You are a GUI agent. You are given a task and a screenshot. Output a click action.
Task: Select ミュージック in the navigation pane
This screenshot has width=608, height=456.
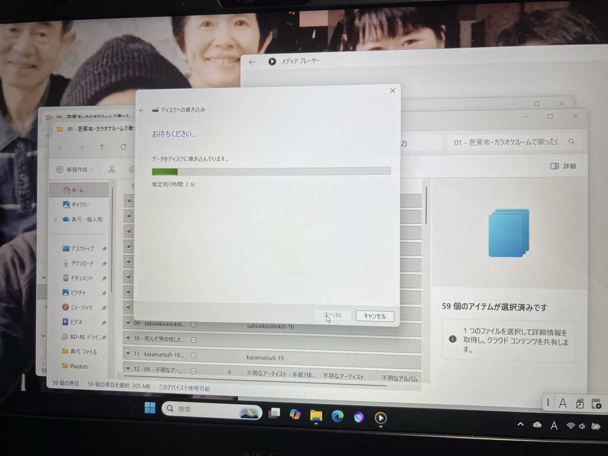pyautogui.click(x=81, y=307)
